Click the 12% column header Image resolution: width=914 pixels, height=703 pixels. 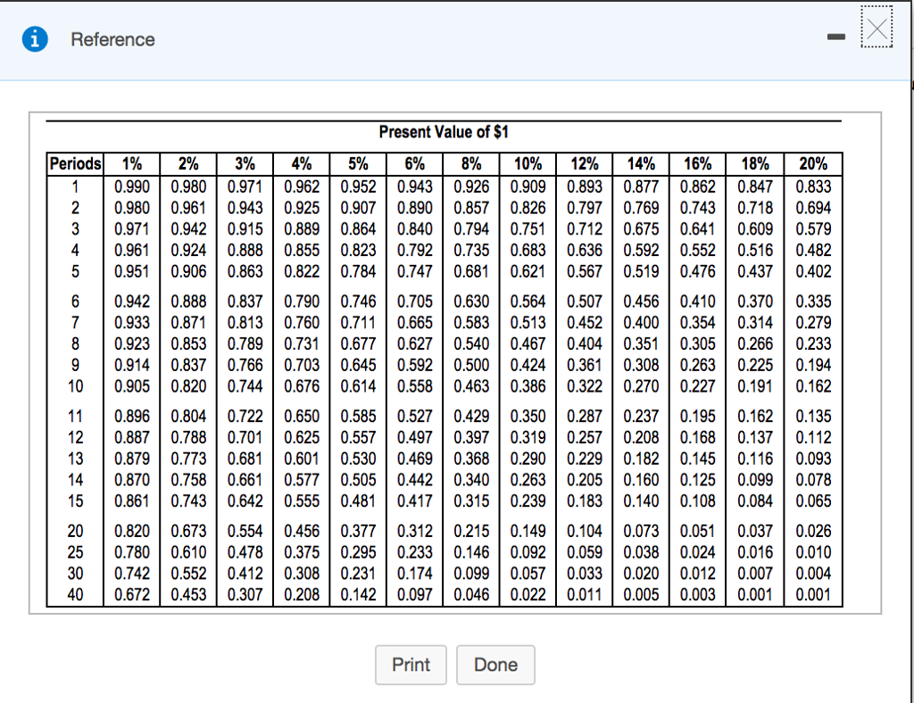coord(584,163)
